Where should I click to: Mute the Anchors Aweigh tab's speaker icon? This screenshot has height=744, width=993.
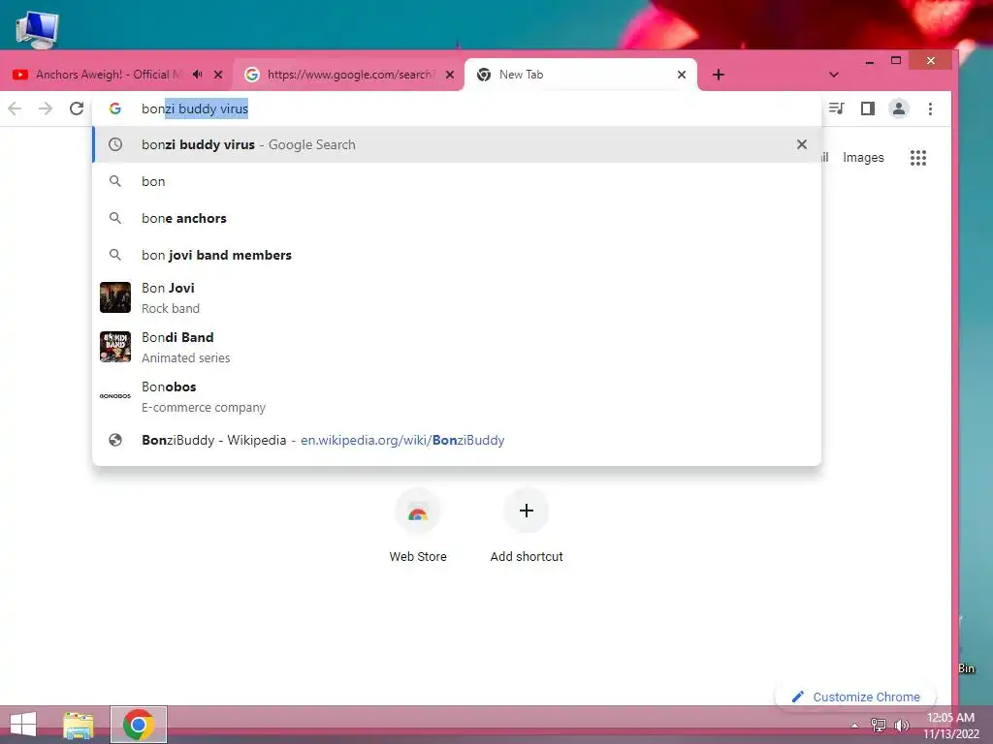tap(198, 75)
